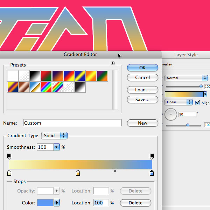Click the gradient preview in Layer Style

click(x=184, y=94)
